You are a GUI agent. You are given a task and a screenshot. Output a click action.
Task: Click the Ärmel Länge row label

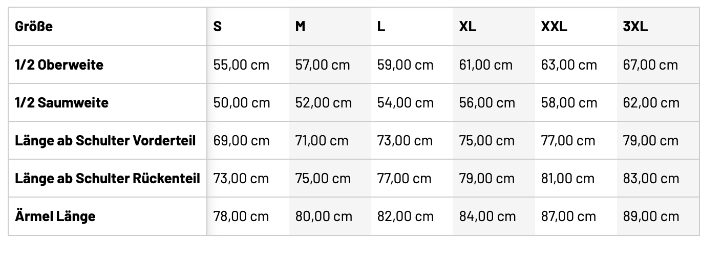pos(55,216)
